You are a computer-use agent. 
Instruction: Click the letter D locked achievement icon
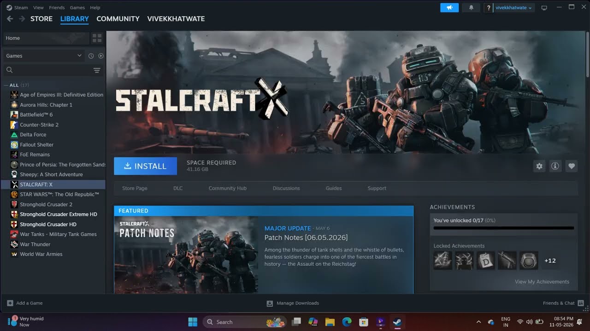pos(485,261)
